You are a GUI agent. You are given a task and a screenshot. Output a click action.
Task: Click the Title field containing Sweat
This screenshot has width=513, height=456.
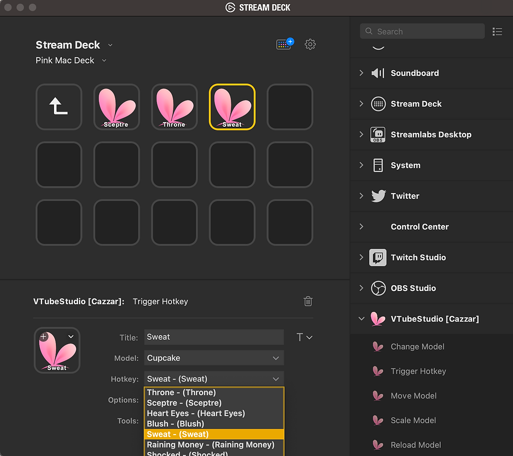click(x=214, y=337)
